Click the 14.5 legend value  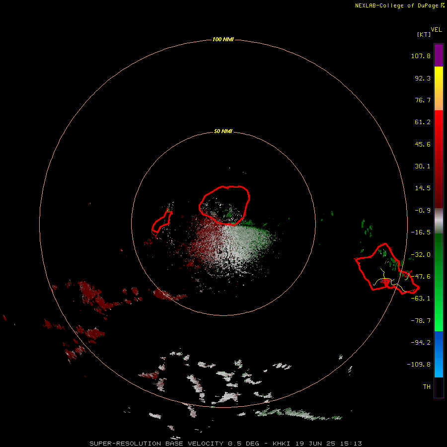(423, 188)
